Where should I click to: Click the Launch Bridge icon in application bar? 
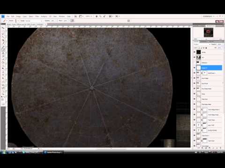pos(75,16)
